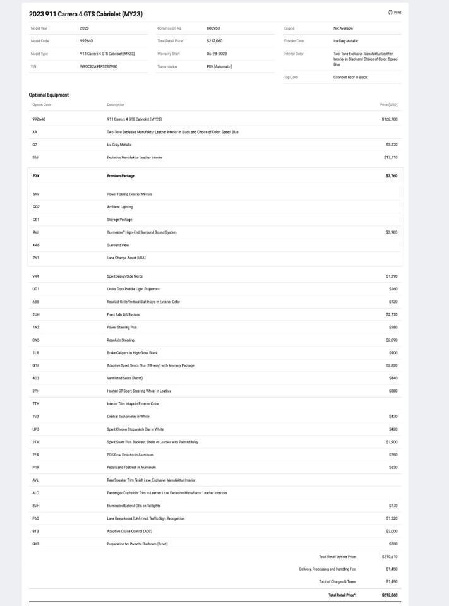Click the Price [USD] column header
Image resolution: width=449 pixels, height=606 pixels.
(x=388, y=105)
